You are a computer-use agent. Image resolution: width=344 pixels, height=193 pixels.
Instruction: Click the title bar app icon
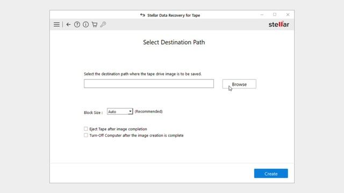[x=142, y=15]
